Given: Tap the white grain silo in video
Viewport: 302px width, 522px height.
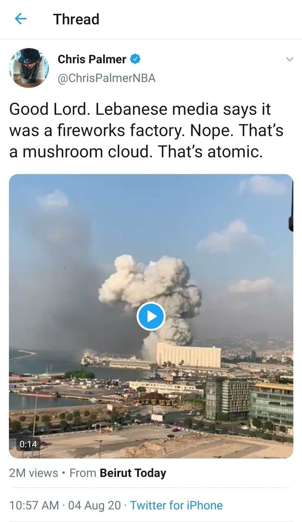Looking at the screenshot, I should click(189, 355).
